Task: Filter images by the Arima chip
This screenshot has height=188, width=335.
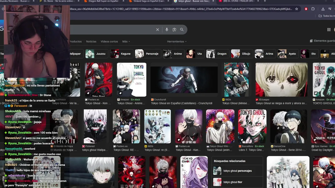Action: tap(265, 54)
